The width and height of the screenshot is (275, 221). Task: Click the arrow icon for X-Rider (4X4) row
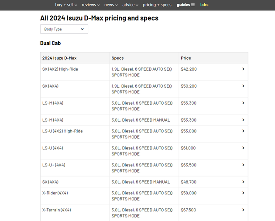pyautogui.click(x=243, y=193)
